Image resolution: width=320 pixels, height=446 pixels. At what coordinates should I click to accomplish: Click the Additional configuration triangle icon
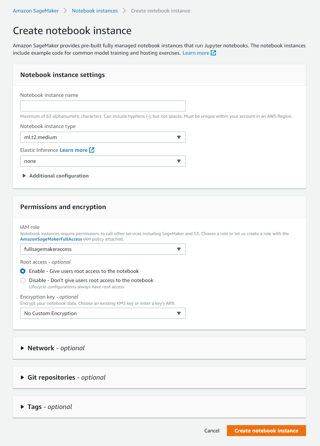(24, 176)
